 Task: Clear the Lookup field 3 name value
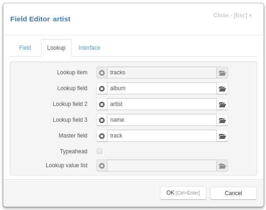102,120
